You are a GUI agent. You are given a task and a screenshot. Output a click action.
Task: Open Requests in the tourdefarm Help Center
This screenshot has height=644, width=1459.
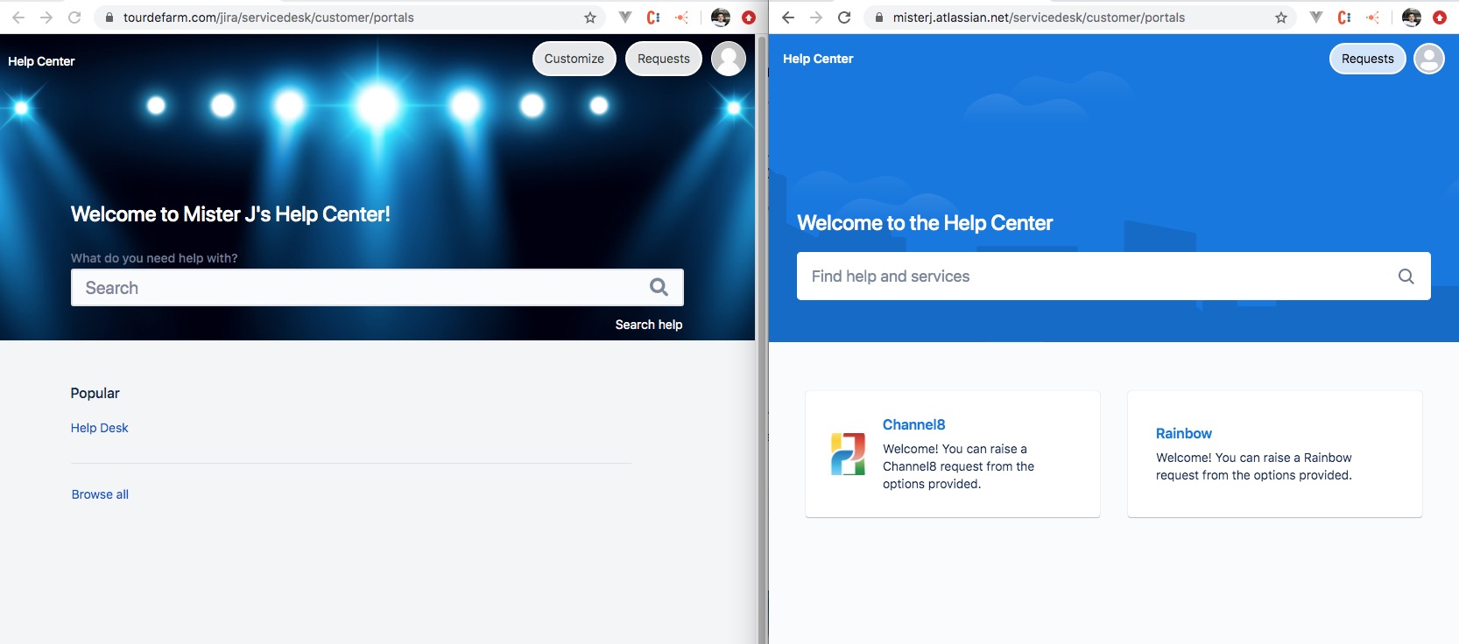(x=664, y=59)
